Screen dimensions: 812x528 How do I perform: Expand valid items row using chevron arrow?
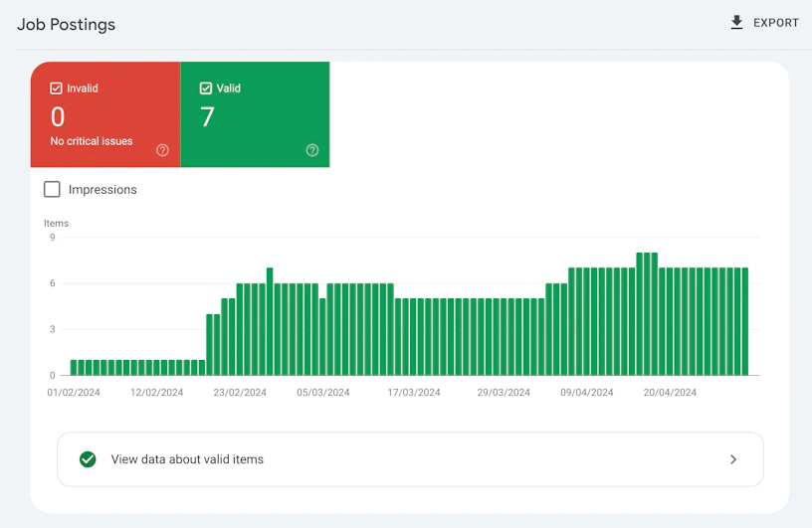[x=733, y=459]
